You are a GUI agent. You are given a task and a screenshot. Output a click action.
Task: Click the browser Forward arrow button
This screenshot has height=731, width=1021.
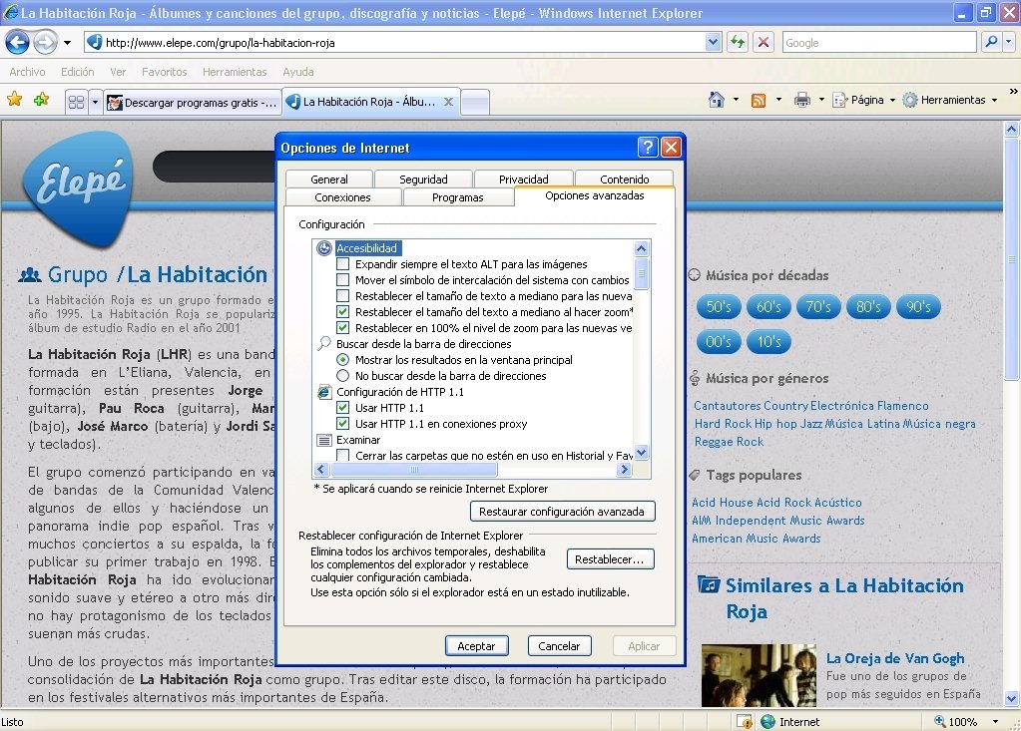45,43
